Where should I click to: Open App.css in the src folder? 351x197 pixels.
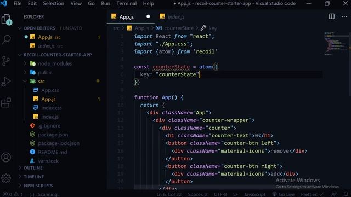pos(50,90)
